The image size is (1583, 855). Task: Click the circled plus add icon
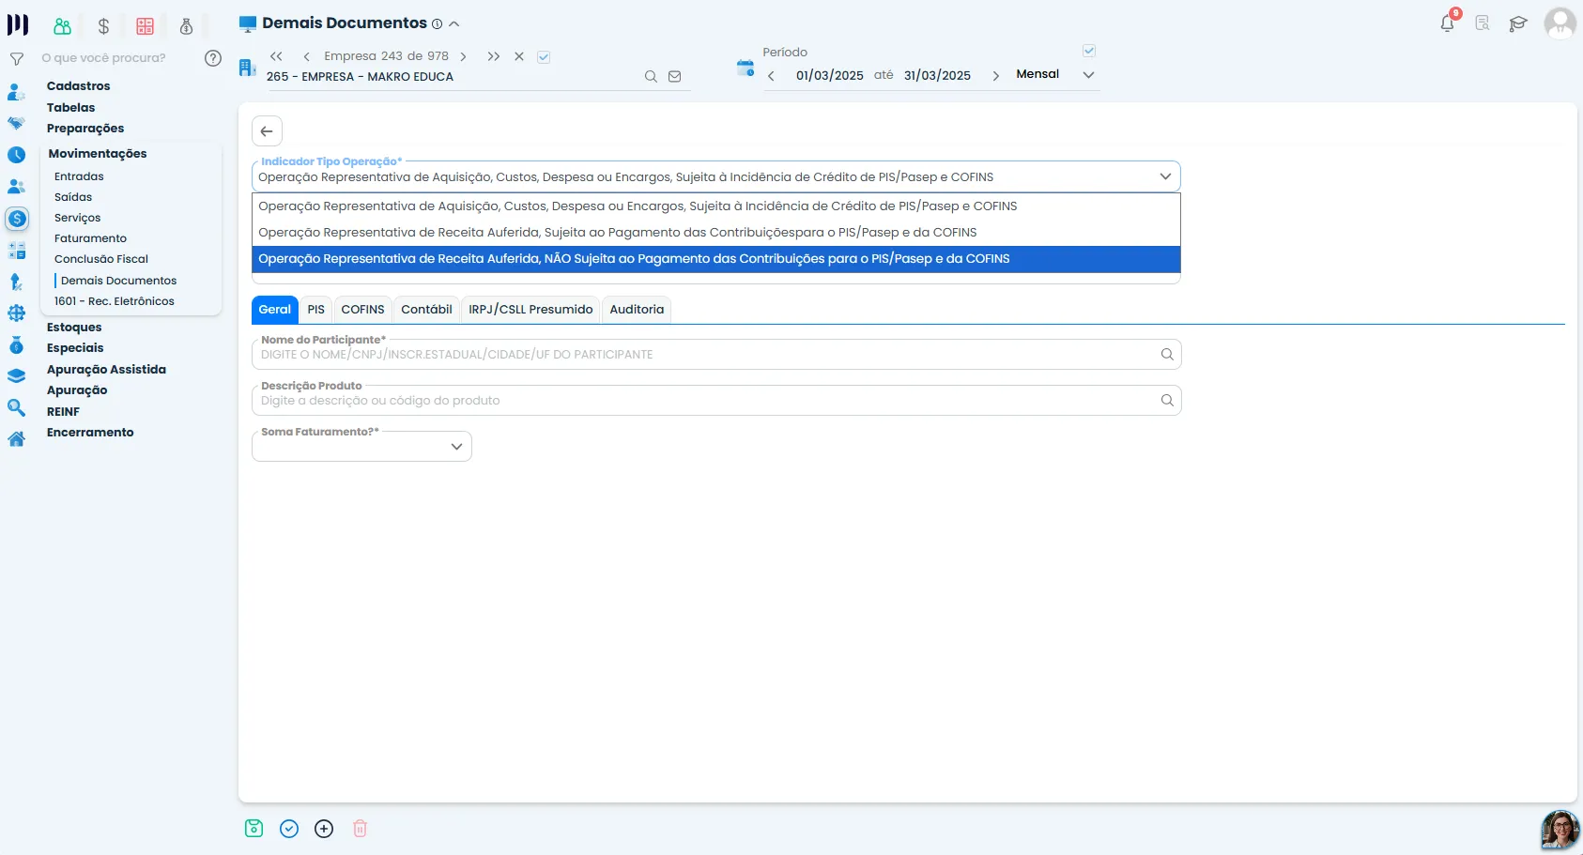pos(324,829)
